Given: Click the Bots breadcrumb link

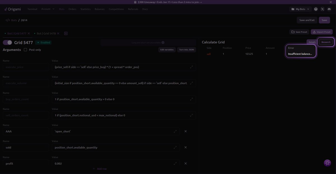Looking at the screenshot, I should pos(14,20).
